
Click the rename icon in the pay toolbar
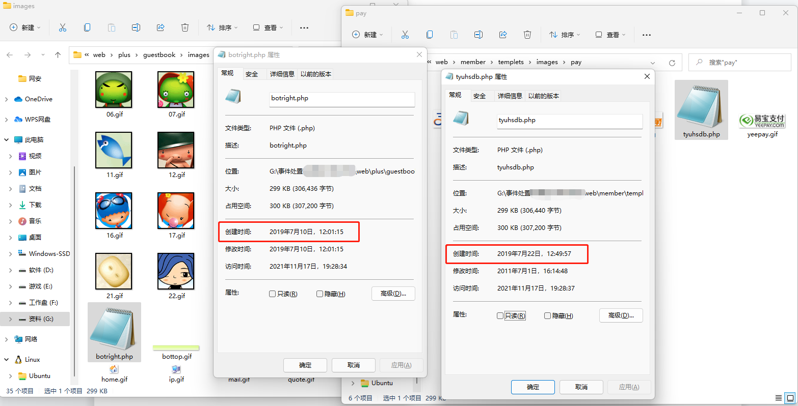pyautogui.click(x=478, y=35)
